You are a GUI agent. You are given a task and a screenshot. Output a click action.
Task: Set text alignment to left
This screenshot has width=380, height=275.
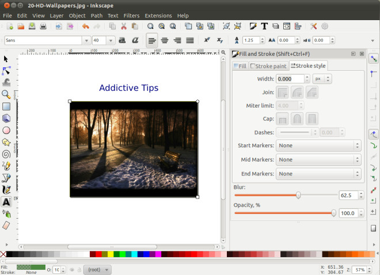(152, 40)
